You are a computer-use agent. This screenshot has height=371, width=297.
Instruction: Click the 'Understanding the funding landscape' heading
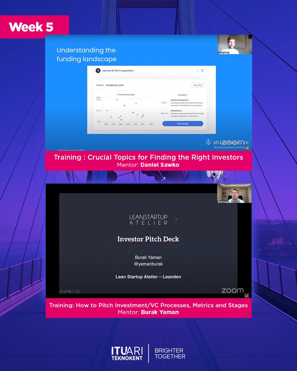(86, 54)
